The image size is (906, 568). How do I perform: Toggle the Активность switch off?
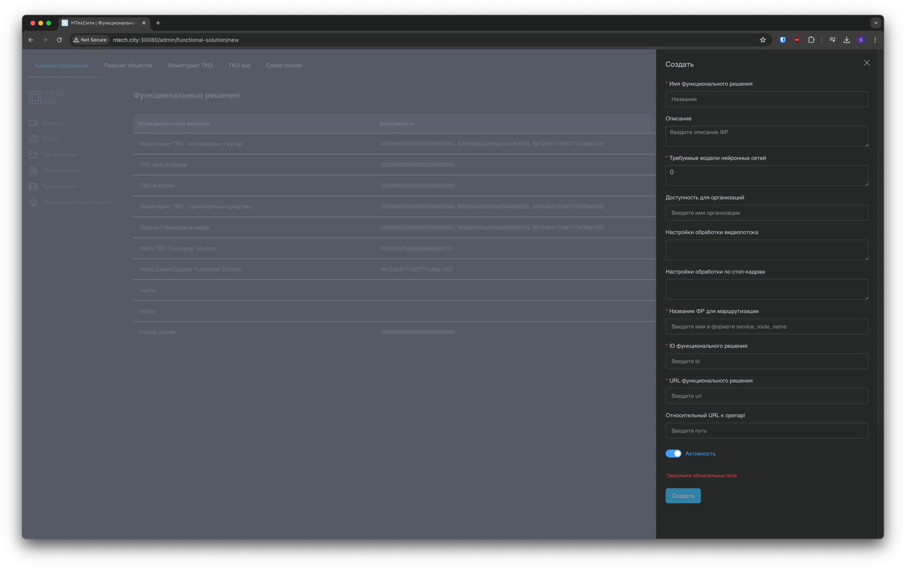[x=673, y=454]
